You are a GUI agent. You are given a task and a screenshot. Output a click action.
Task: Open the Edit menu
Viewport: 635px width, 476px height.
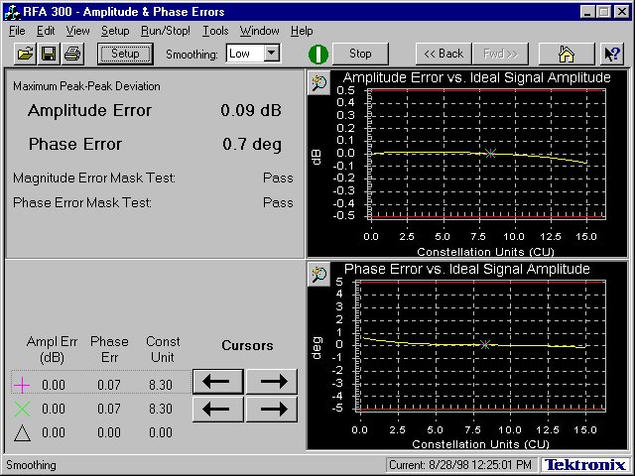coord(46,31)
